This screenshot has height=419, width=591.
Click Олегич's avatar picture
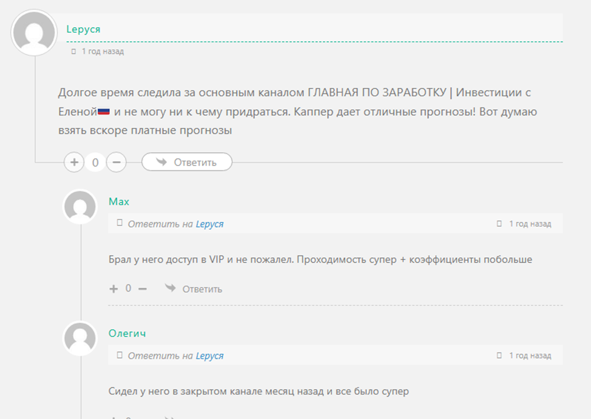(x=80, y=338)
